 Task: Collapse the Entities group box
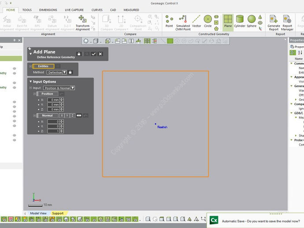(30, 66)
